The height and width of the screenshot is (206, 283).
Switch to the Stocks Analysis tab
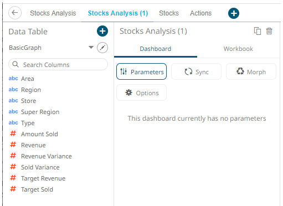53,13
